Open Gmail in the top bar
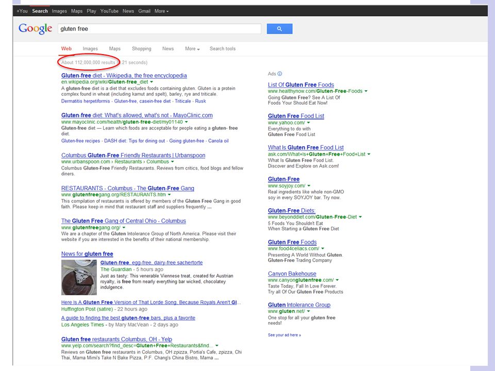495x371 pixels. click(x=144, y=11)
